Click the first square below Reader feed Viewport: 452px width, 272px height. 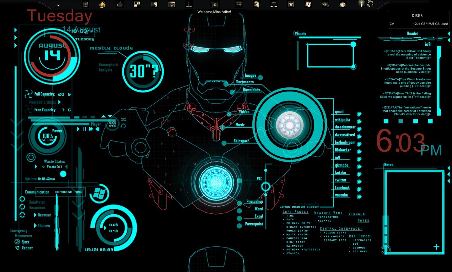click(x=386, y=121)
